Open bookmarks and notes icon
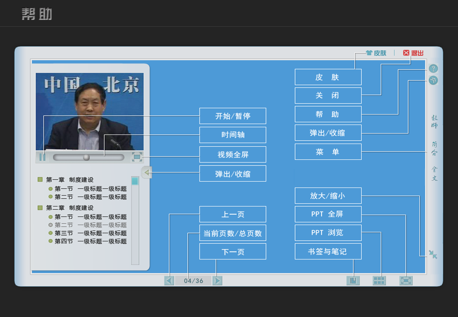This screenshot has height=317, width=458. [353, 281]
